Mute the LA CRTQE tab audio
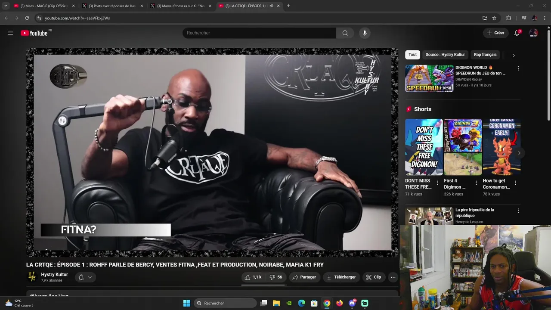551x310 pixels. tap(271, 6)
